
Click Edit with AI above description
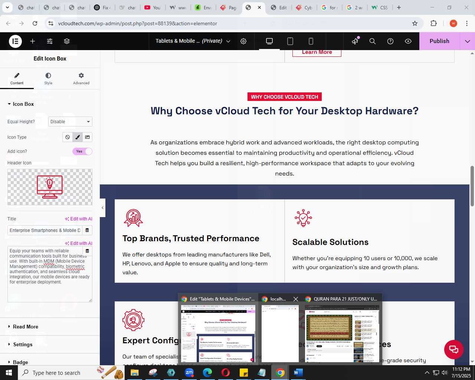(x=79, y=243)
